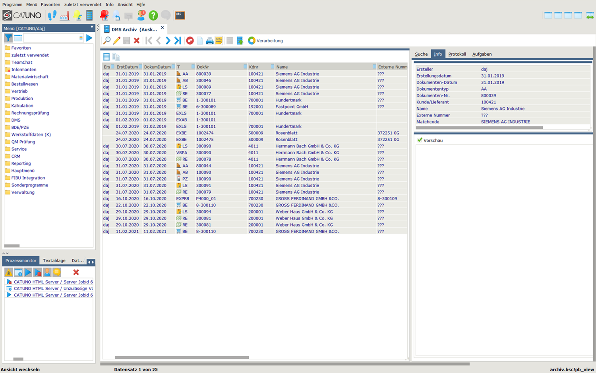Click the Verarbeitung button
Viewport: 596px width, 373px height.
click(x=265, y=41)
